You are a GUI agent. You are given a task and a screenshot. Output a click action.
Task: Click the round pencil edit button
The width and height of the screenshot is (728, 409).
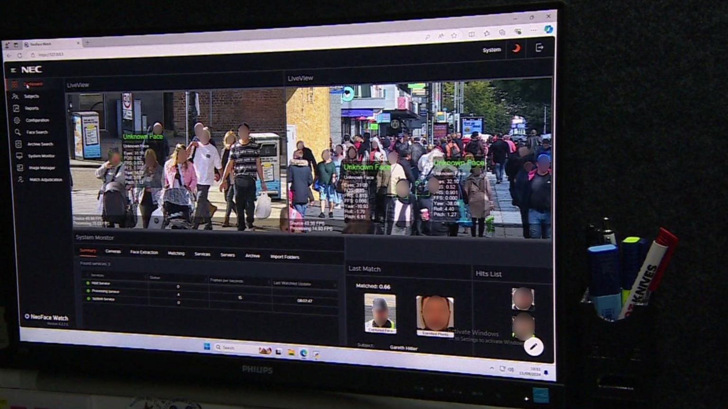click(533, 347)
